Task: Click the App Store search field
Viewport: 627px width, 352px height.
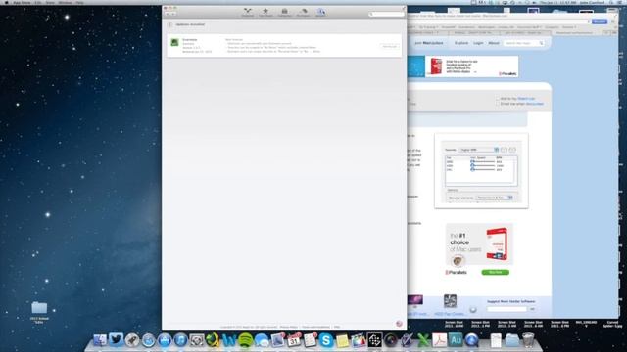Action: [386, 14]
